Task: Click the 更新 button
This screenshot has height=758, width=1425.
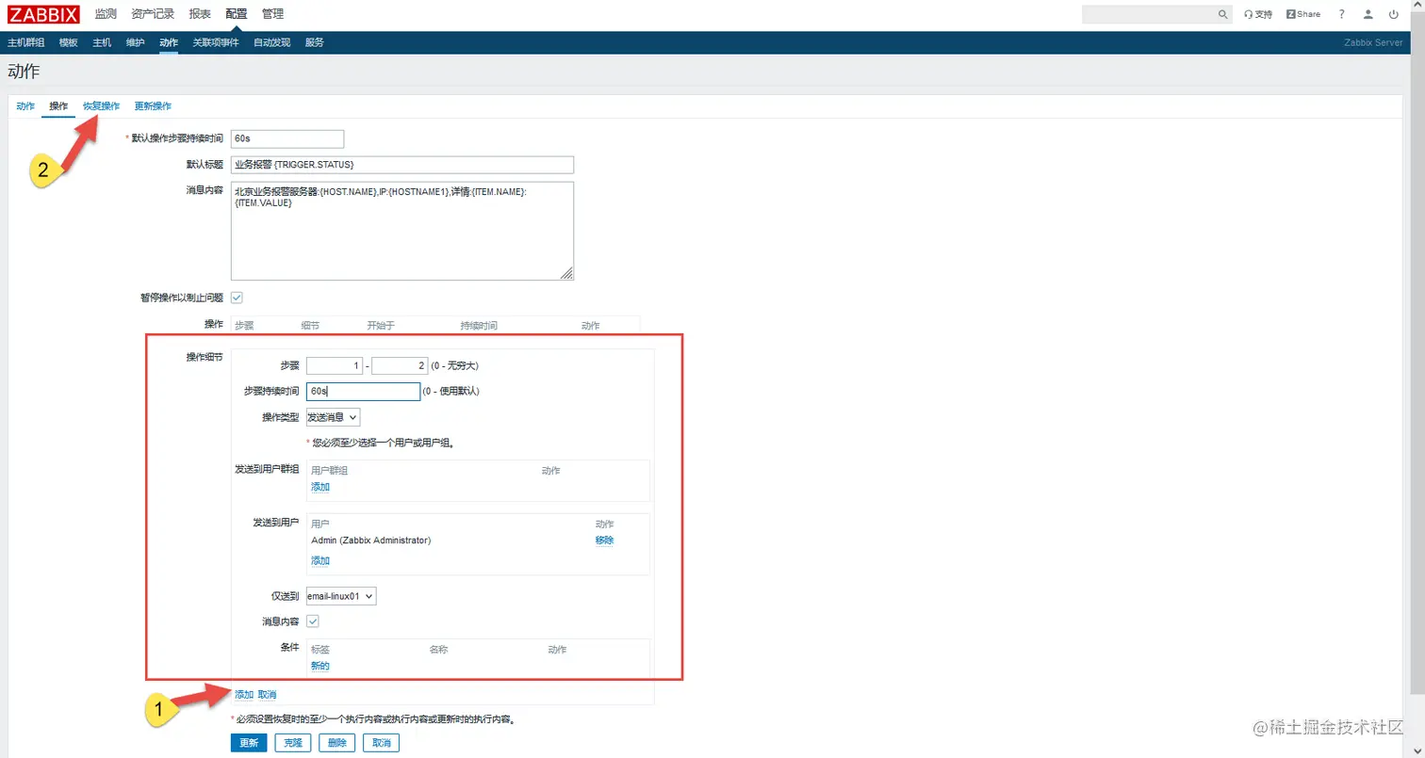Action: (x=249, y=743)
